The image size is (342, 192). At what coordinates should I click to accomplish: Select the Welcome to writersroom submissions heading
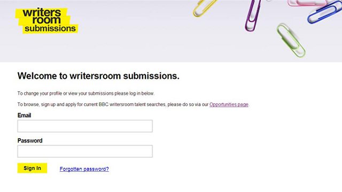click(x=98, y=76)
